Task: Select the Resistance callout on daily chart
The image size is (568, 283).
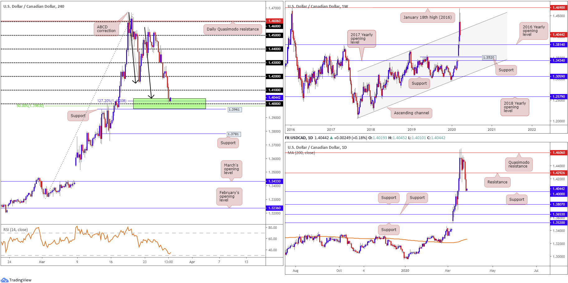Action: (x=497, y=182)
